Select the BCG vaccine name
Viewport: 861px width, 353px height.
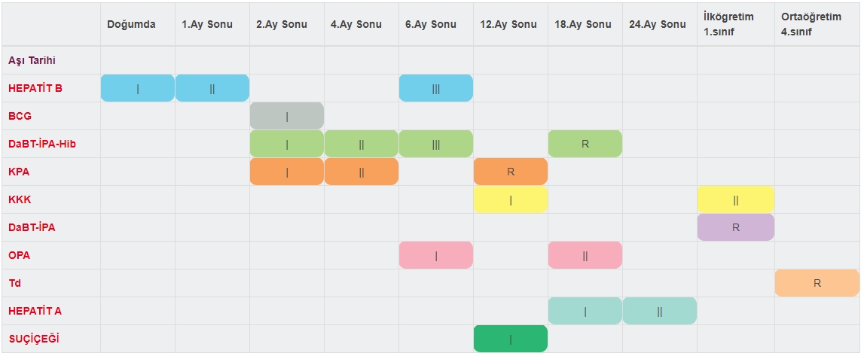[20, 116]
